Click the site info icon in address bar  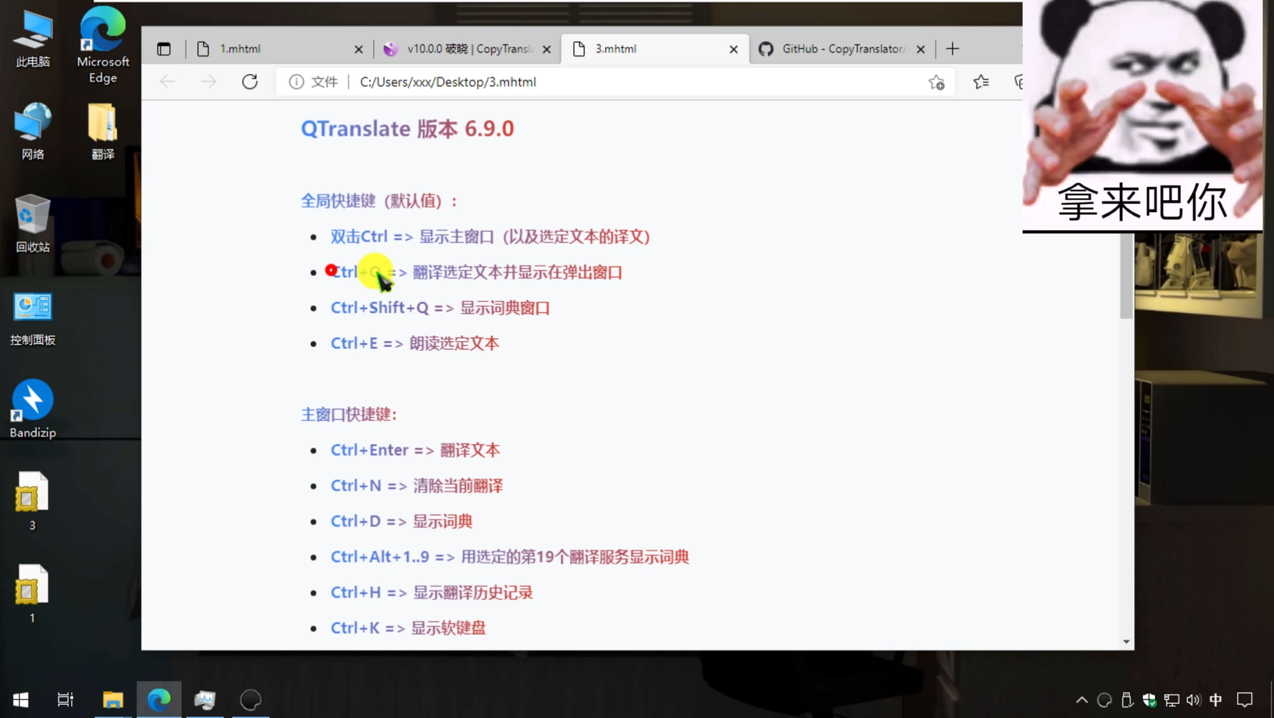296,82
